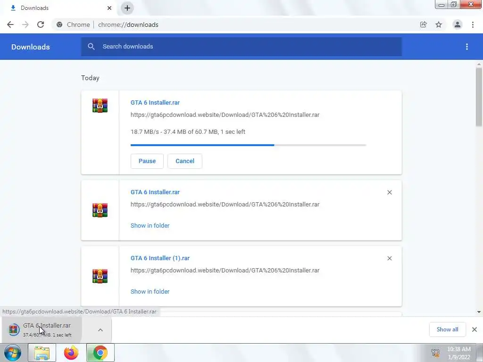Click the address bar URL chrome://downloads
The width and height of the screenshot is (483, 362).
point(128,25)
